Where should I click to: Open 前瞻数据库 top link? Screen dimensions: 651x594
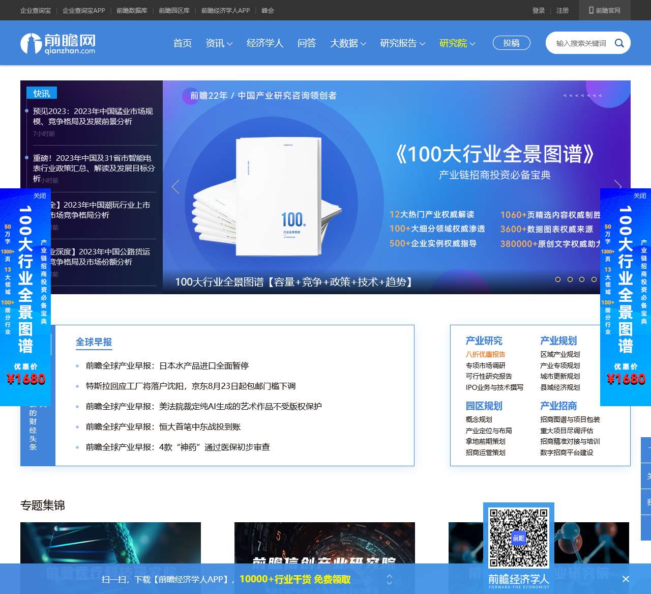pyautogui.click(x=132, y=10)
